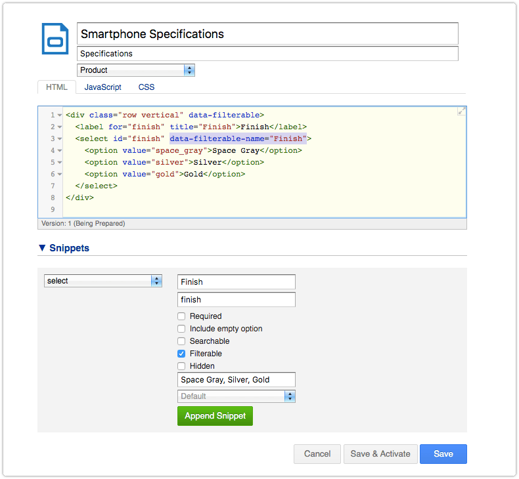Switch to the CSS tab

point(147,87)
